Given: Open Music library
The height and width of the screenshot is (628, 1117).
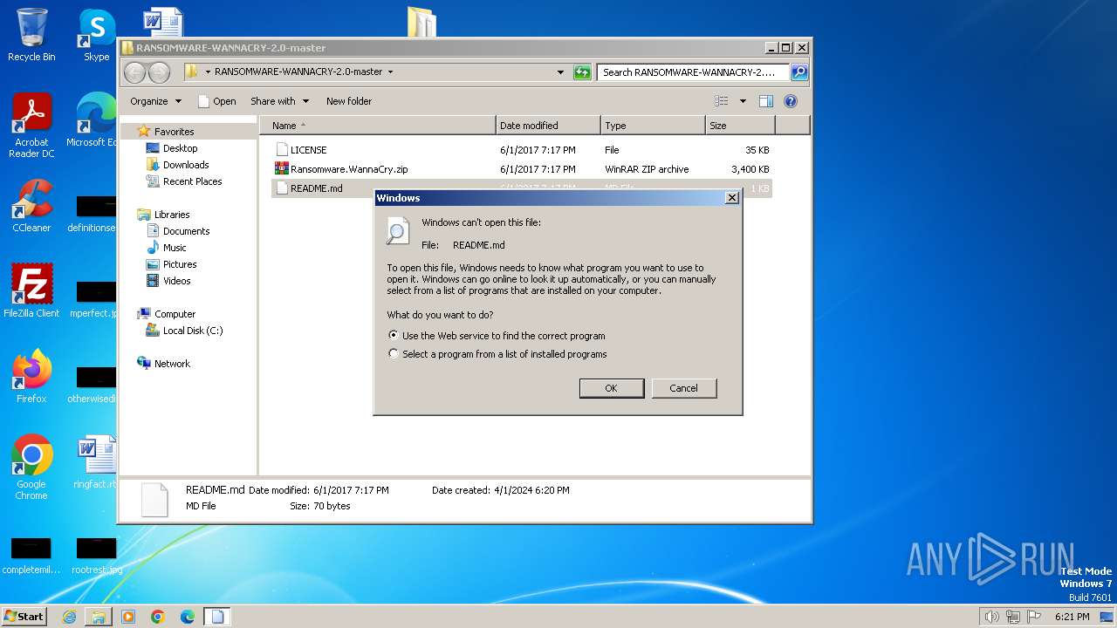Looking at the screenshot, I should coord(175,248).
